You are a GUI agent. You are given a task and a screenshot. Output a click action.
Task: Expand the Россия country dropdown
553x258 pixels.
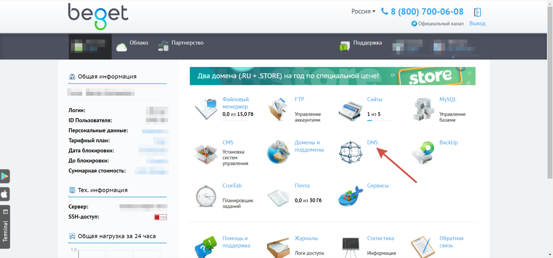(x=363, y=12)
